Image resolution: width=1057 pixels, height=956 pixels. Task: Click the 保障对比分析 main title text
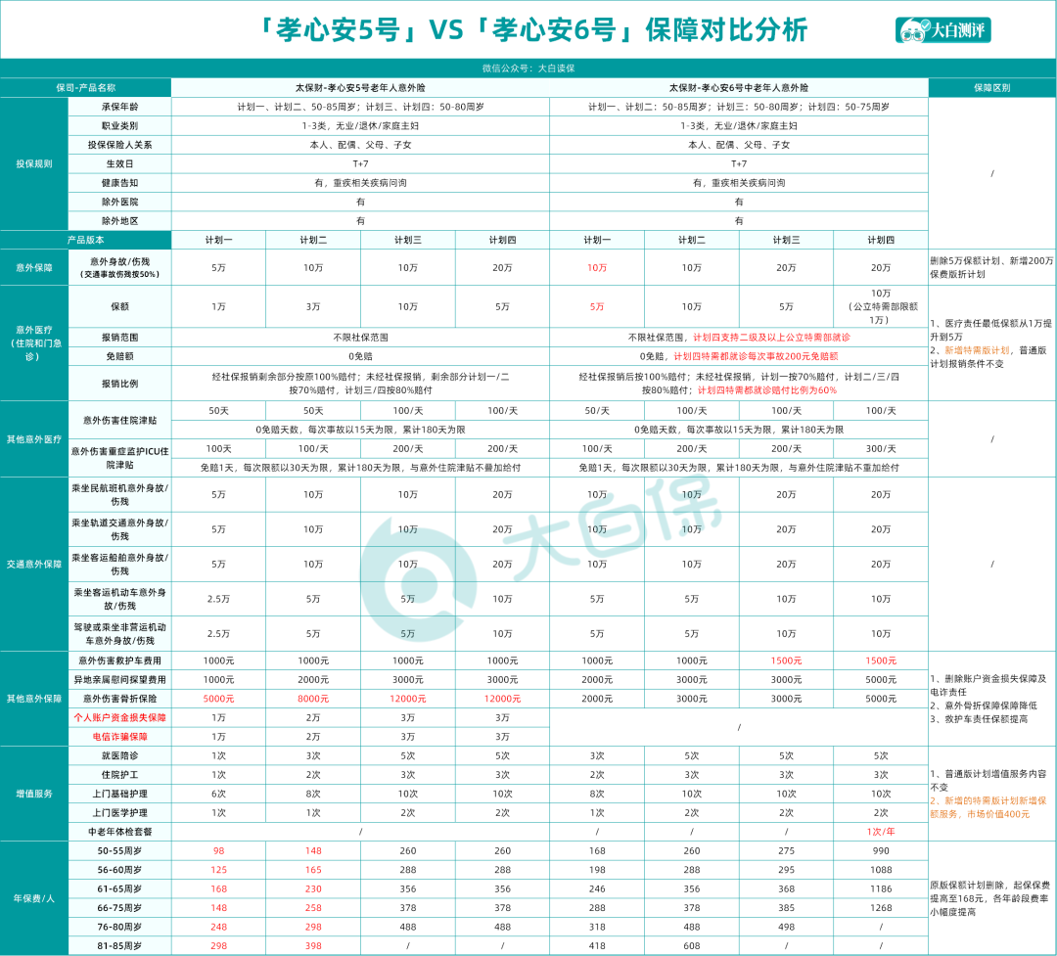coord(726,30)
